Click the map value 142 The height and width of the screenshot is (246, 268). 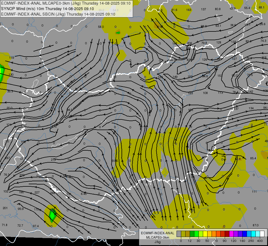coord(250,92)
